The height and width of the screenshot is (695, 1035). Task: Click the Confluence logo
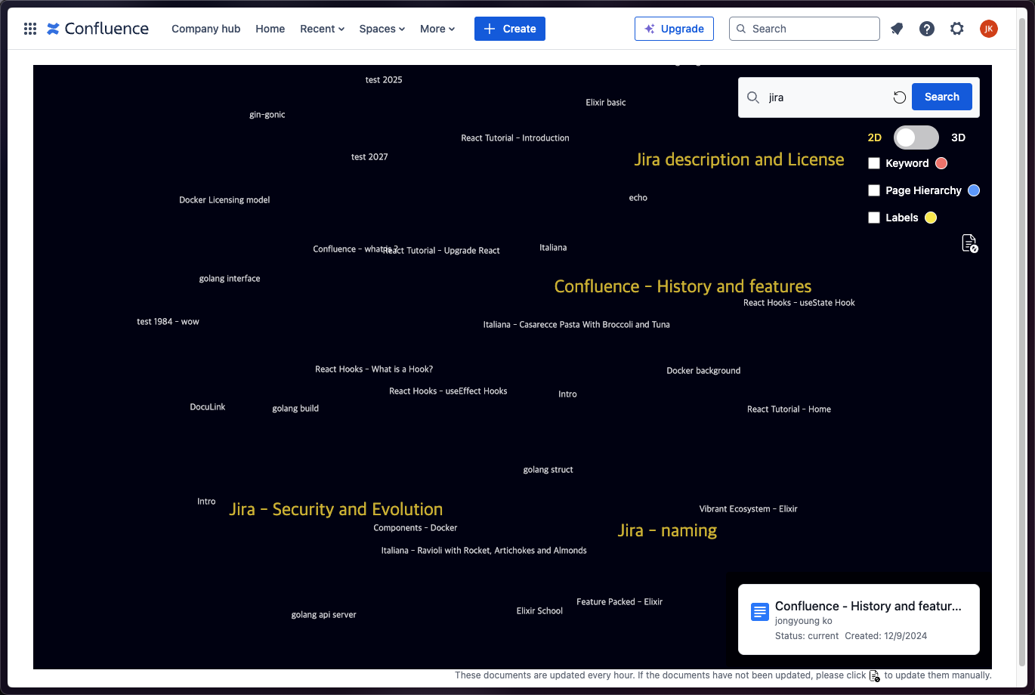pos(98,29)
